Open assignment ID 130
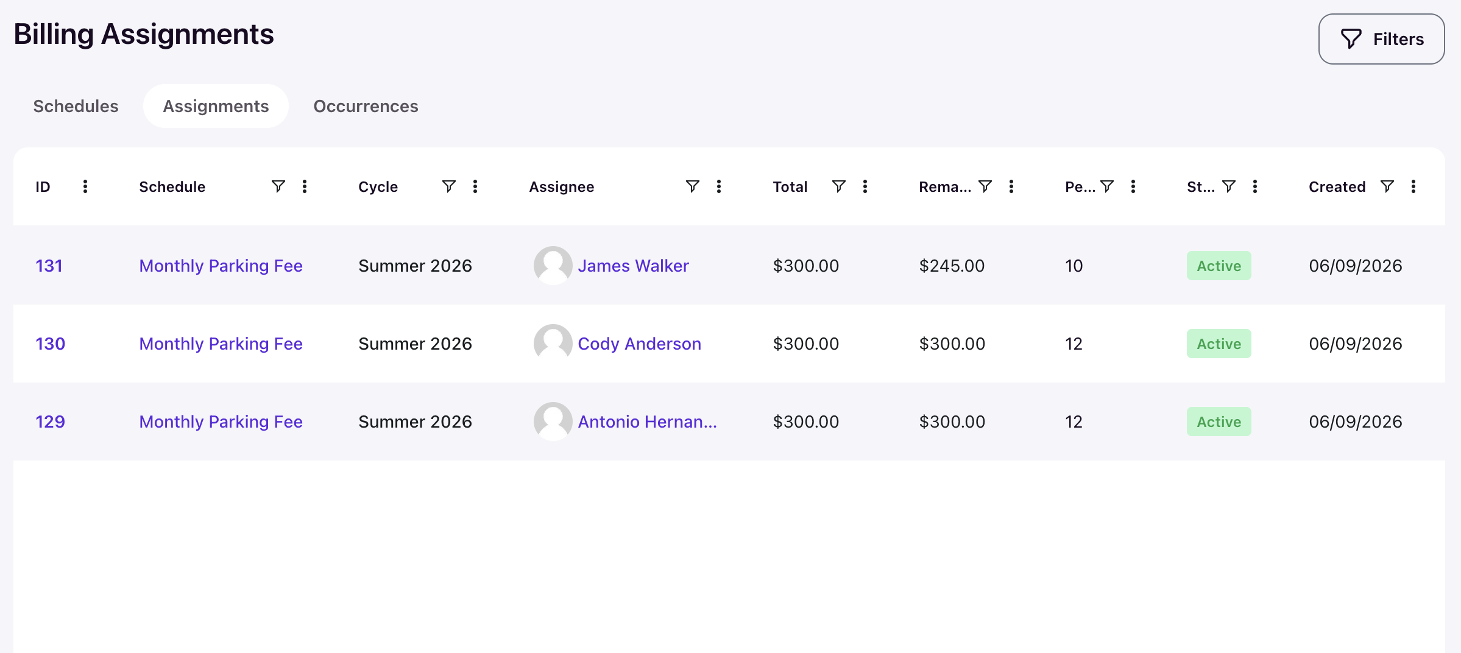Image resolution: width=1461 pixels, height=653 pixels. tap(50, 344)
